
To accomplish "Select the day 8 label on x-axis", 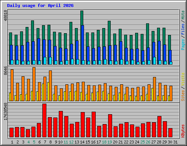I will pos(50,142).
